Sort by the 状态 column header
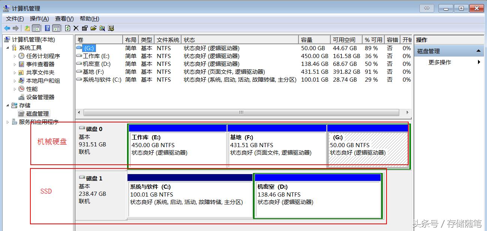 240,40
